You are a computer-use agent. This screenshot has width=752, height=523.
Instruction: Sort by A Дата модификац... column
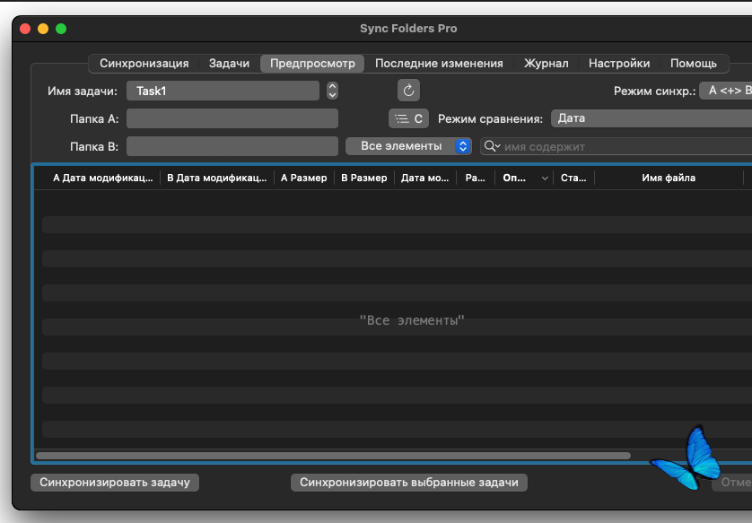[102, 178]
